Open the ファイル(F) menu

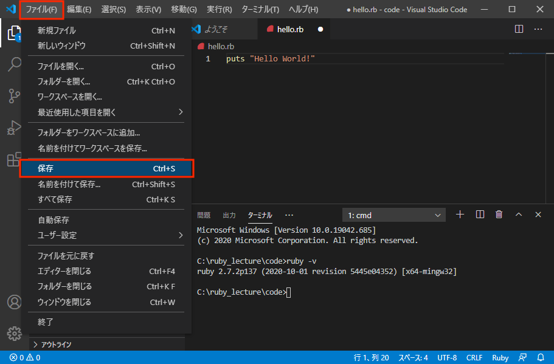point(41,9)
